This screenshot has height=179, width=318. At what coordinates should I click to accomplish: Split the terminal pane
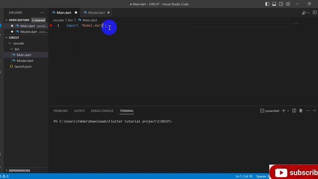[294, 110]
